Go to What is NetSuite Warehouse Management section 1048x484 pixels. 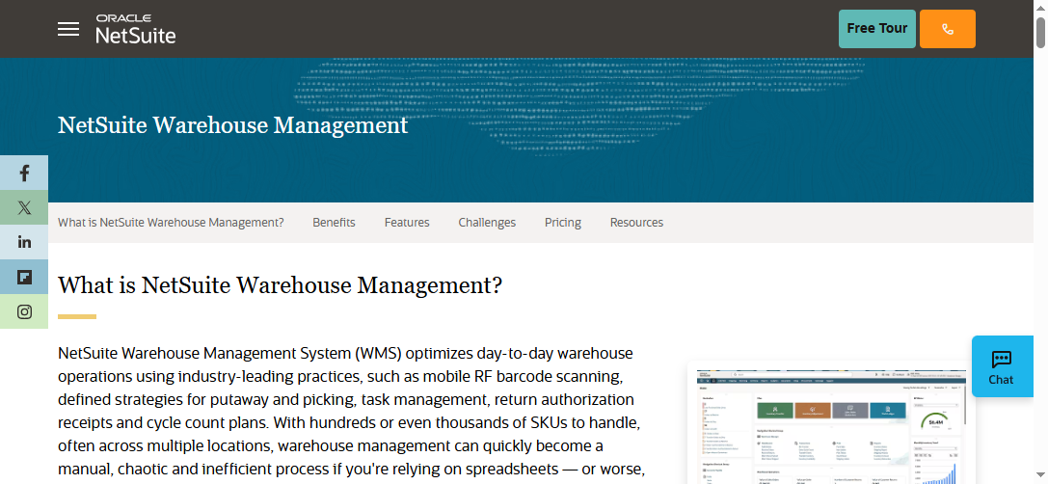pyautogui.click(x=171, y=222)
